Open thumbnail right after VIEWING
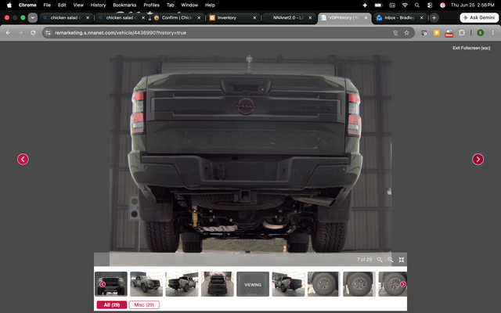The image size is (501, 313). click(x=288, y=284)
